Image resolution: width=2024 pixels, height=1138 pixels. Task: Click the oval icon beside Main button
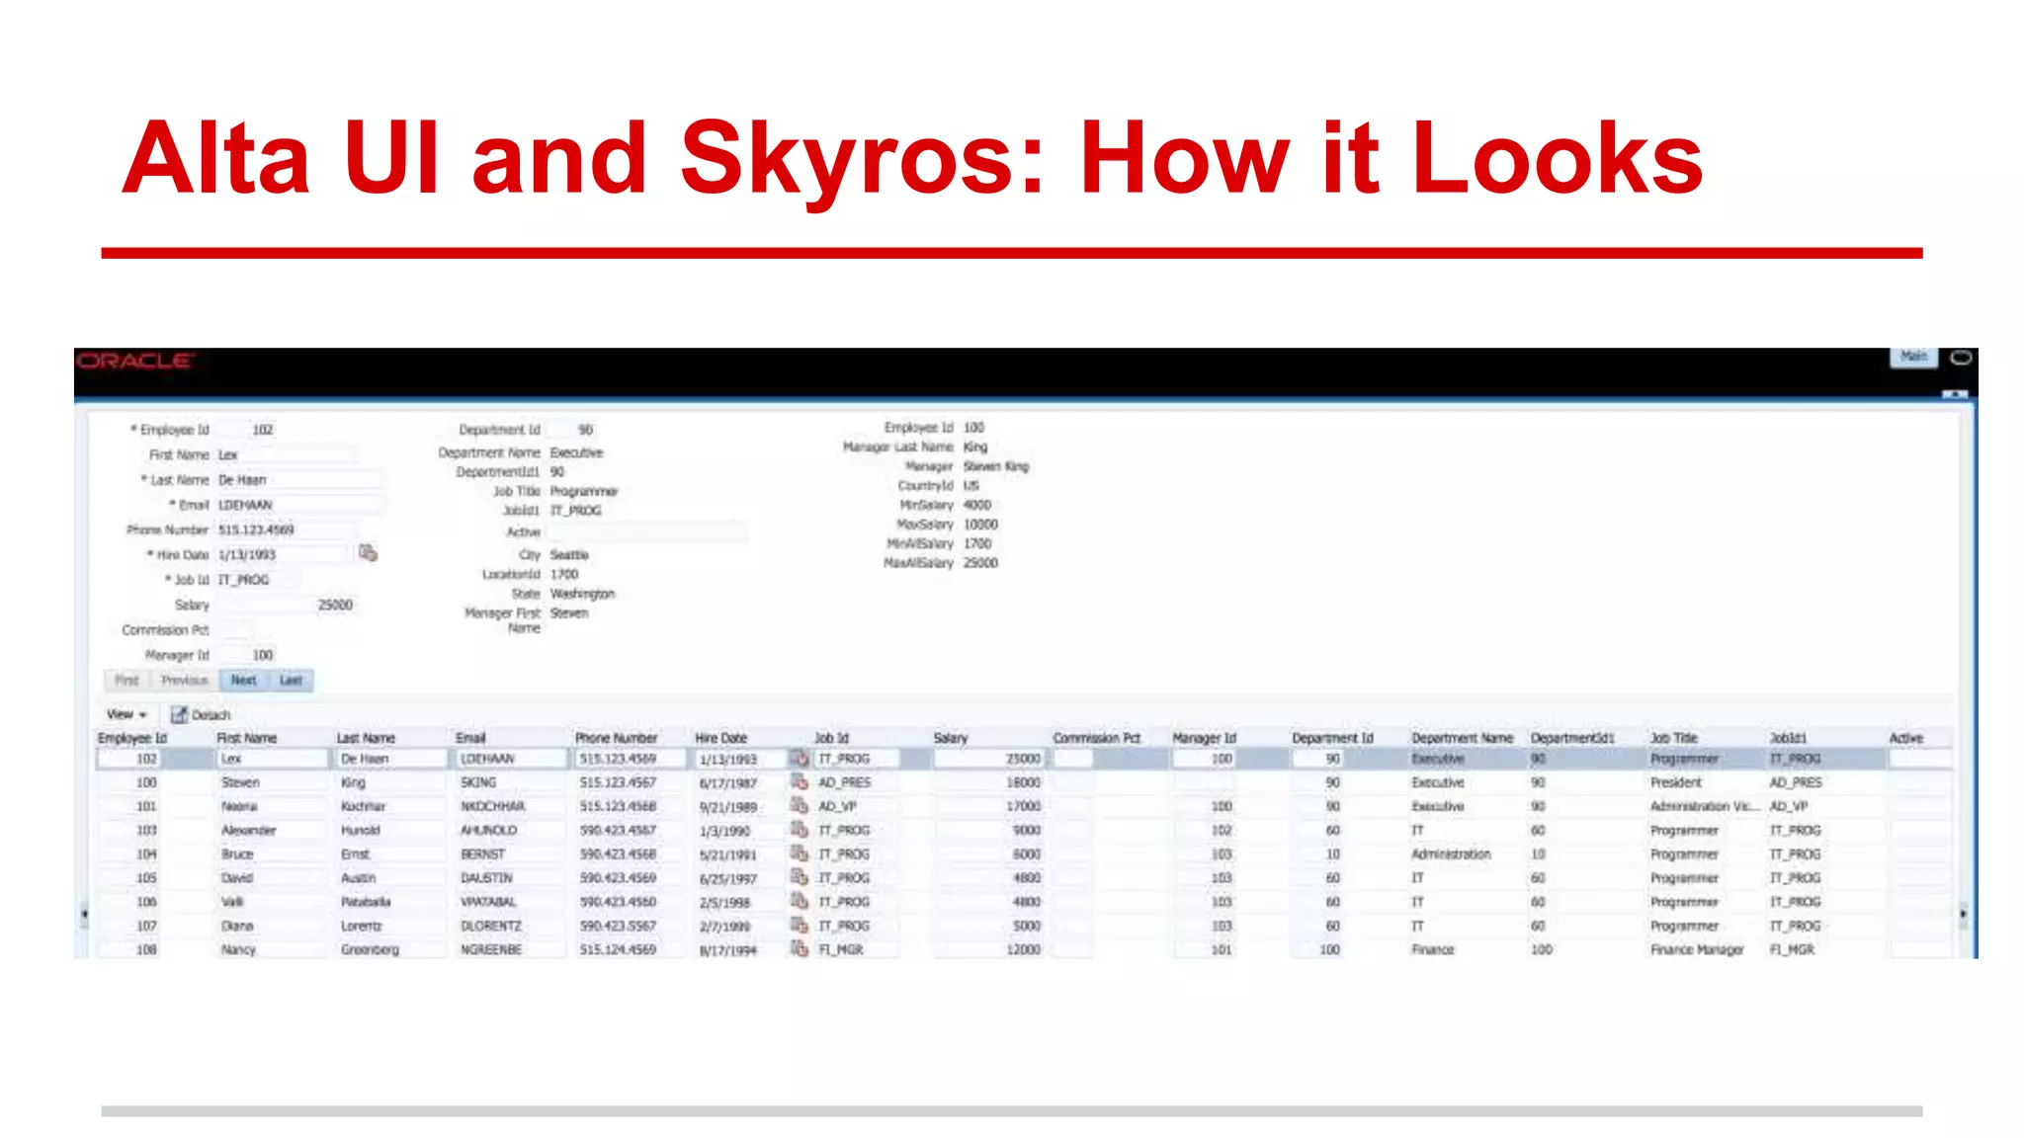click(1961, 358)
